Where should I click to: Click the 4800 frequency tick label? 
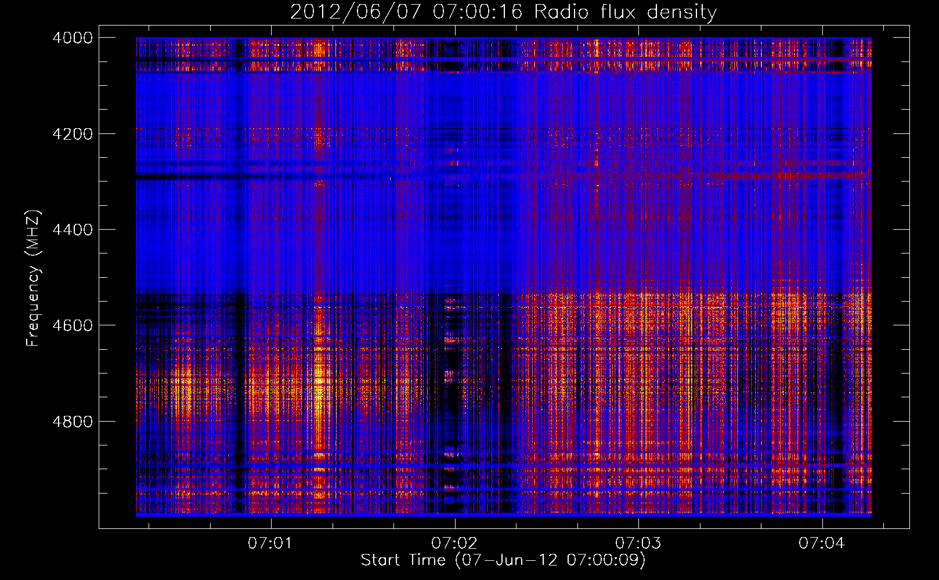point(73,421)
